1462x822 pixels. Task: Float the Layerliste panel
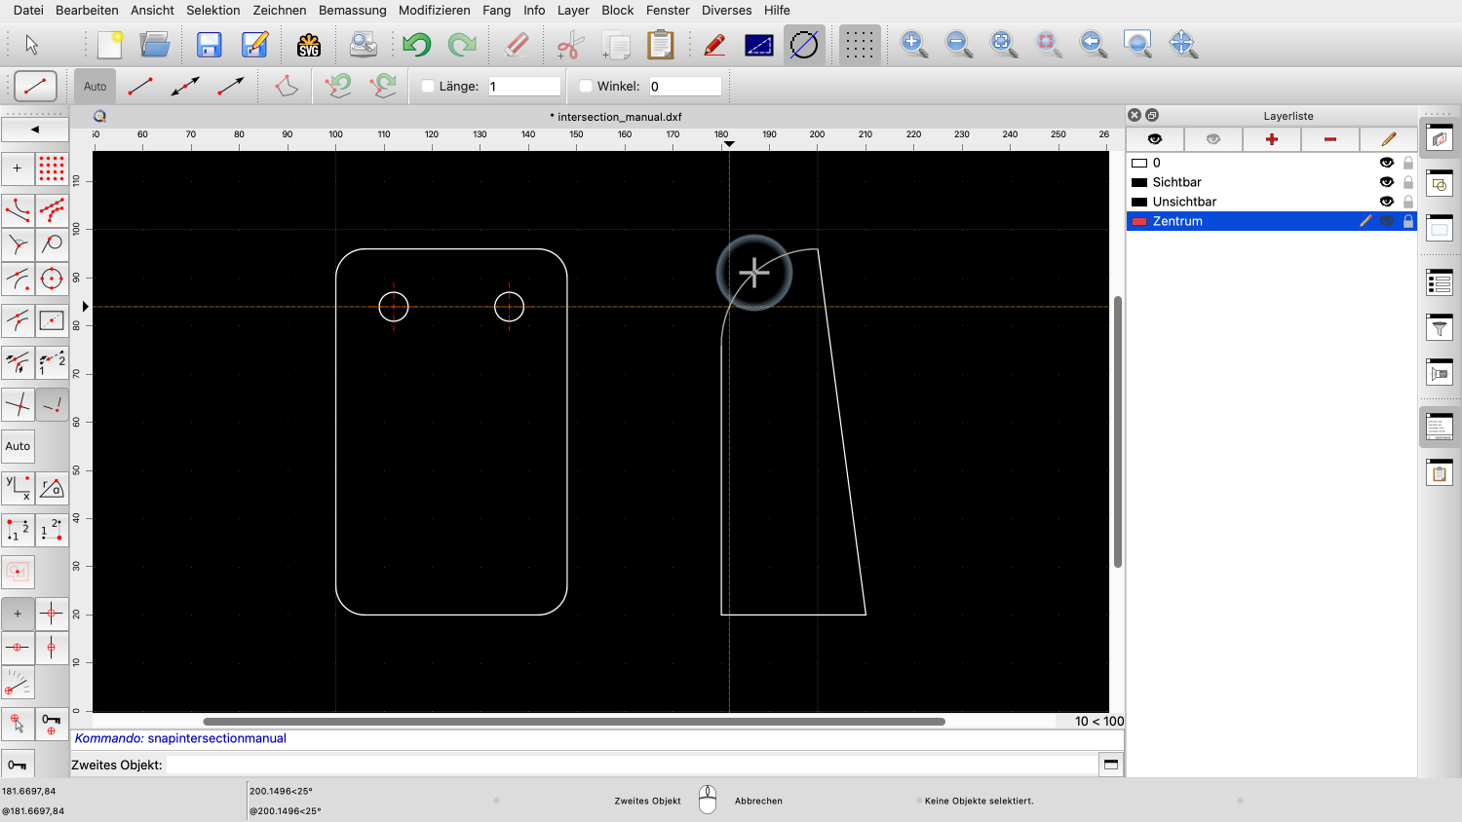coord(1152,115)
